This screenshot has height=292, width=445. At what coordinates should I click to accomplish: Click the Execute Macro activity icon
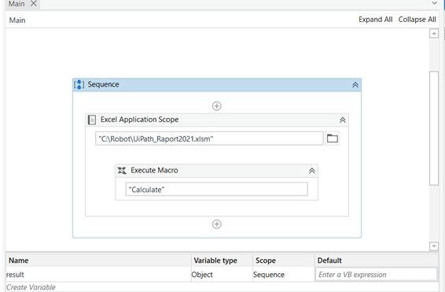pos(122,171)
